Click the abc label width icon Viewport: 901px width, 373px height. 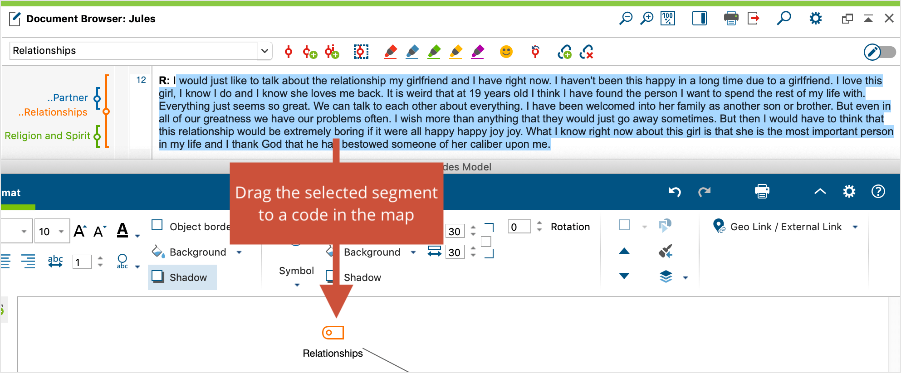tap(55, 261)
